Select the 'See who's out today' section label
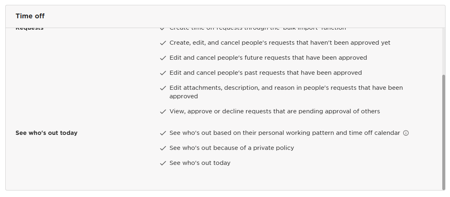Image resolution: width=450 pixels, height=197 pixels. pos(46,133)
